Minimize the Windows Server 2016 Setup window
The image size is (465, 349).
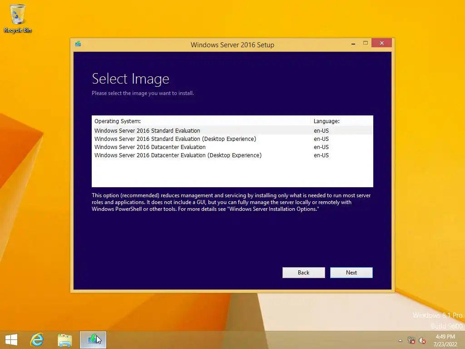click(353, 43)
